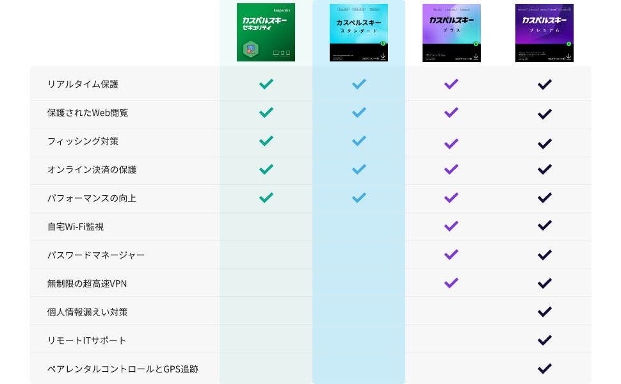This screenshot has width=621, height=384.
Task: Click the hexagon shield icon on セキュリティ box
Action: click(250, 49)
